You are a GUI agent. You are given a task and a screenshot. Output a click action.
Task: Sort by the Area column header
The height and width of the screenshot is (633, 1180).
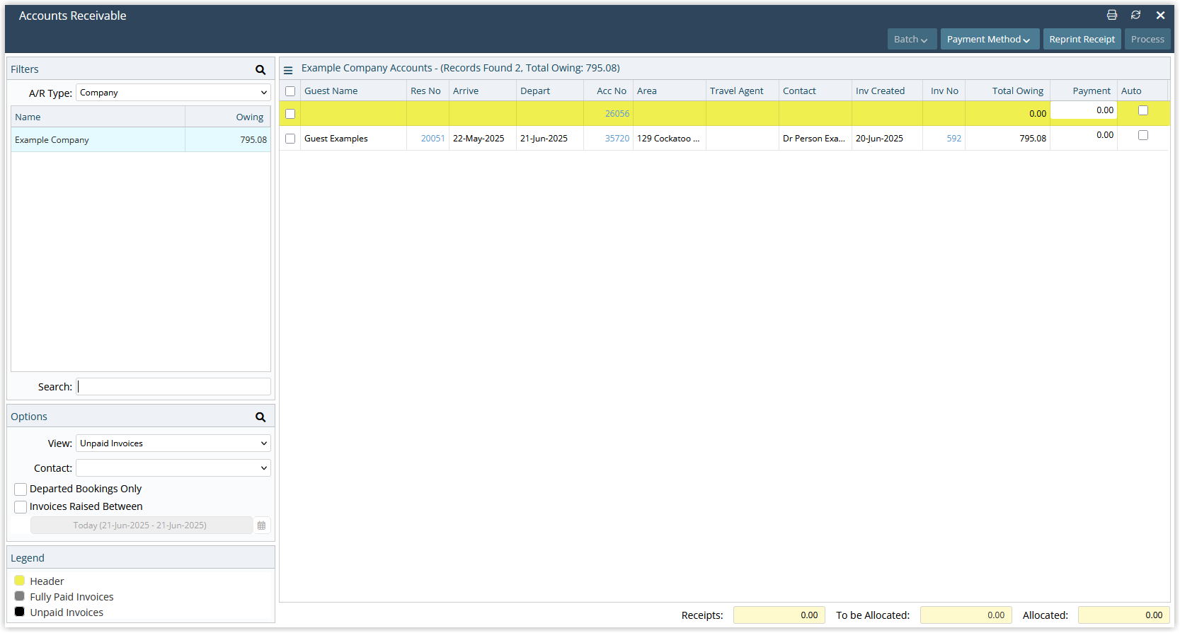point(670,91)
